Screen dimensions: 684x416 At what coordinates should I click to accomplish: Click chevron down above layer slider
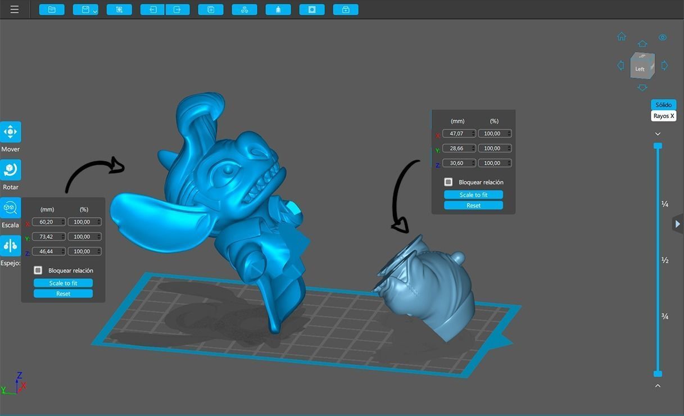click(x=658, y=134)
